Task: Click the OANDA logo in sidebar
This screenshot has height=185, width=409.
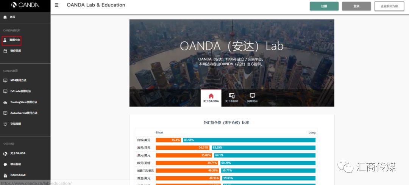Action: tap(25, 5)
